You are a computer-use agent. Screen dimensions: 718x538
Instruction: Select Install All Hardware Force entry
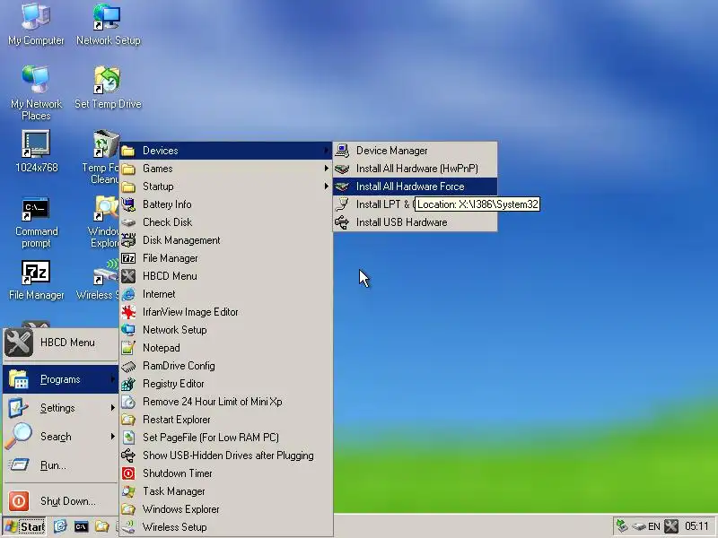point(415,187)
